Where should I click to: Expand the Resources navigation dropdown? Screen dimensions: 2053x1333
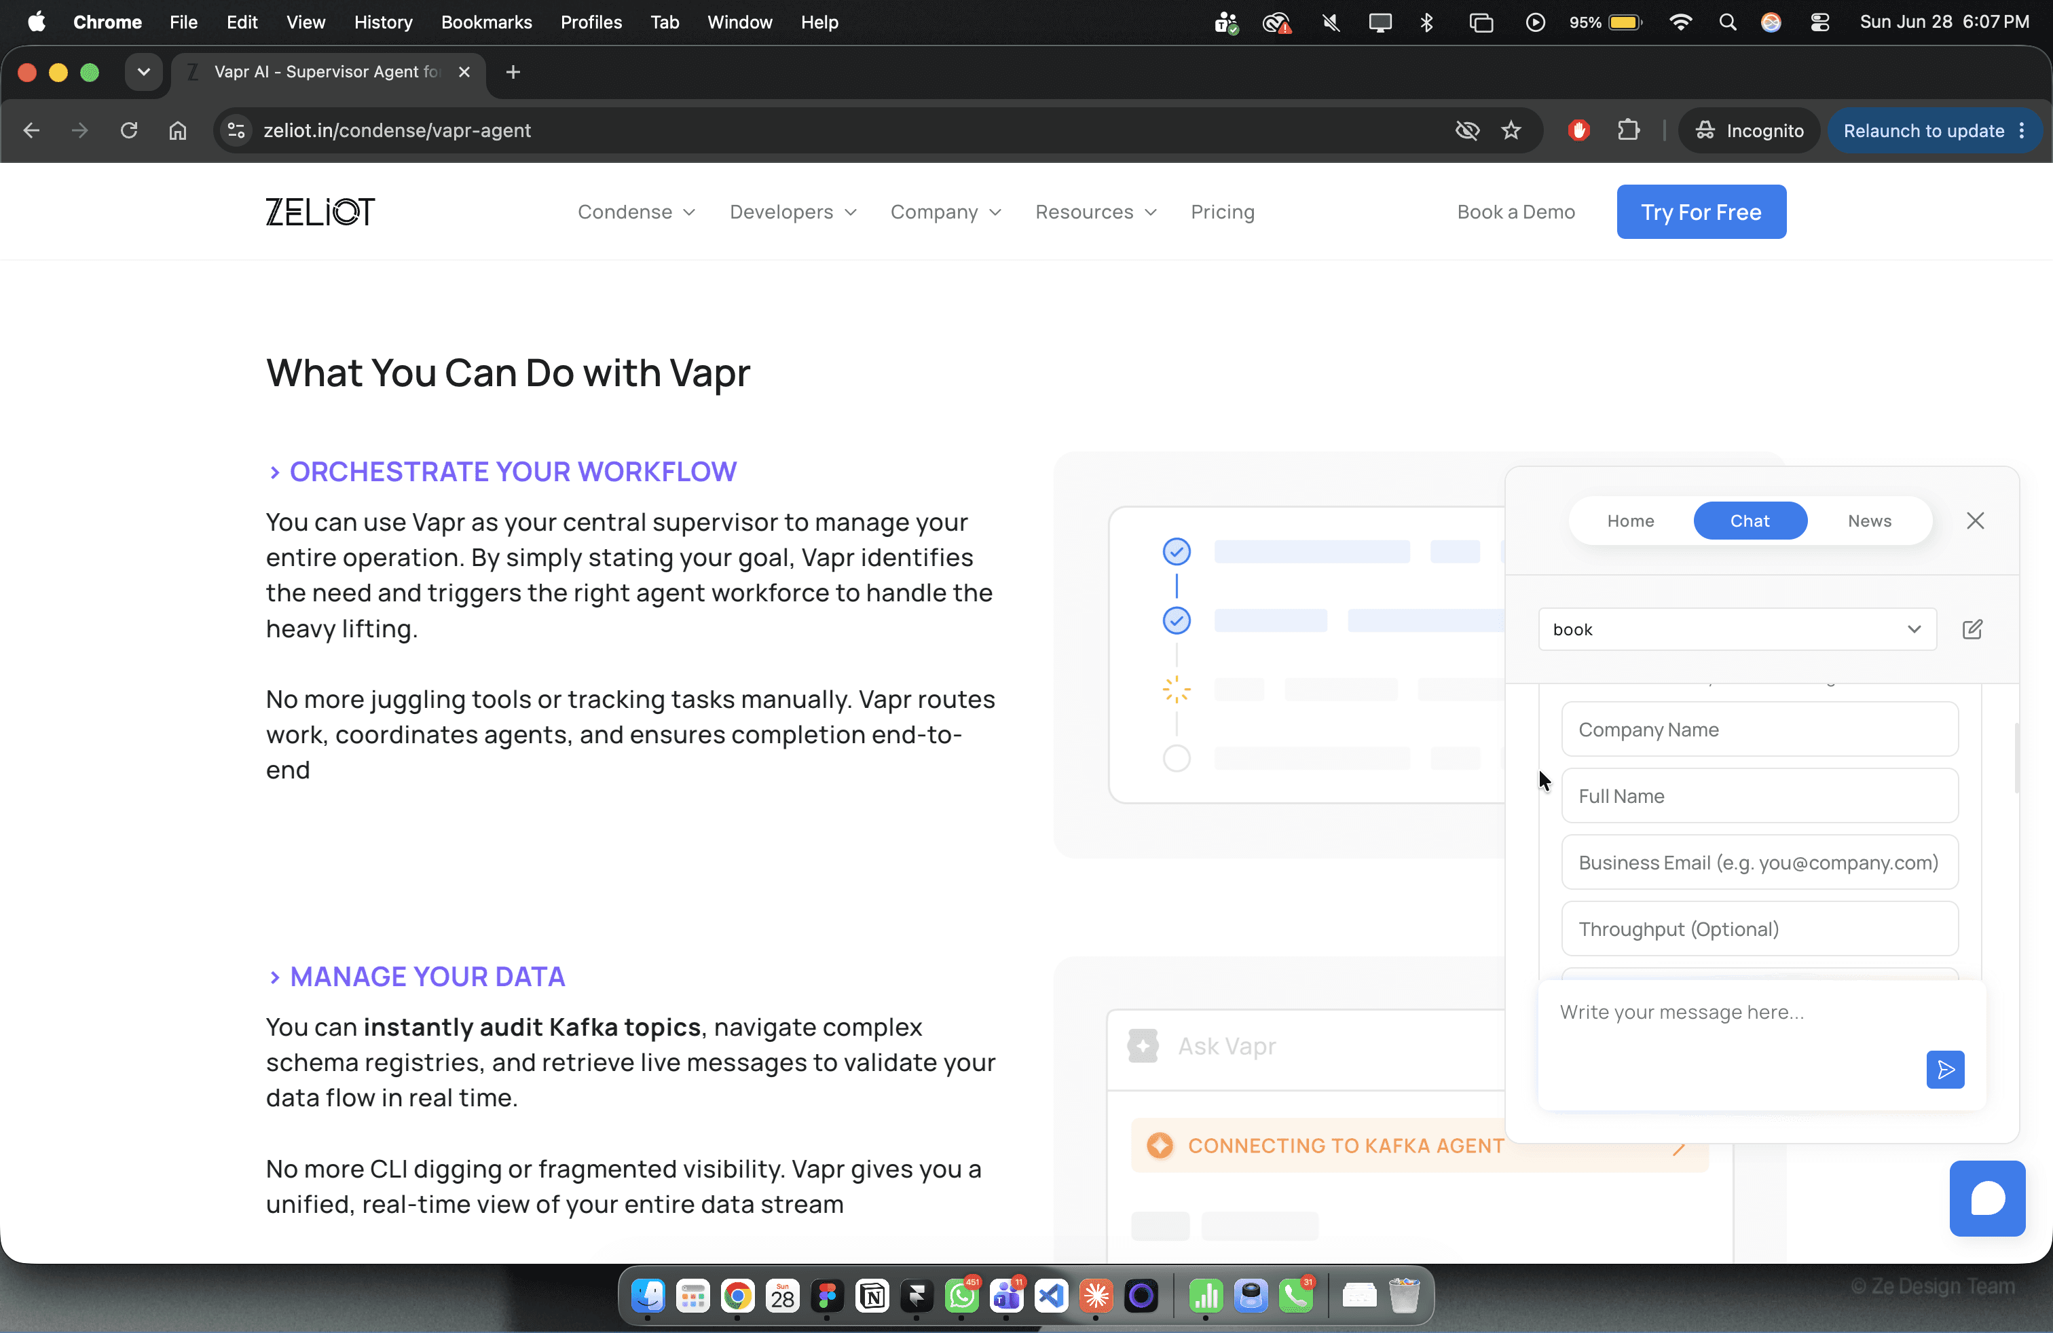coord(1096,212)
